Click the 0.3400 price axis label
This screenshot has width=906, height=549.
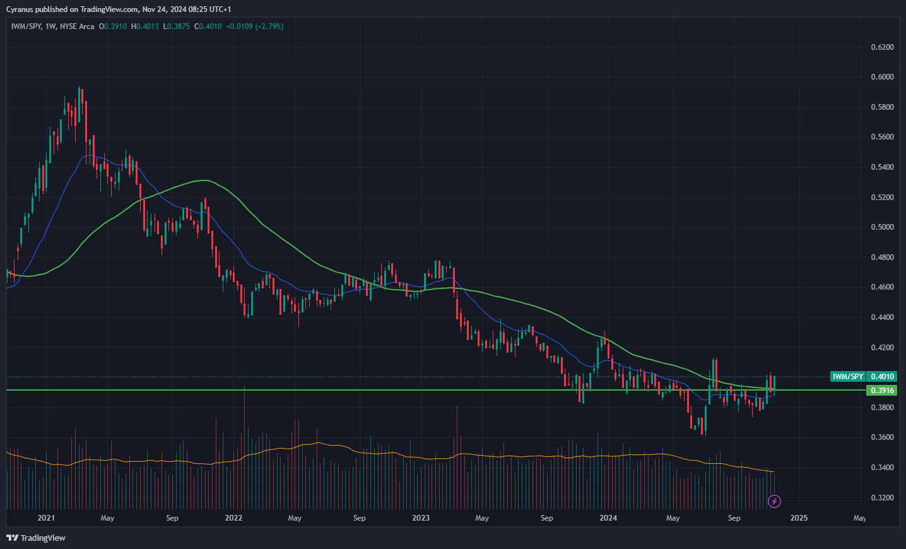coord(882,468)
